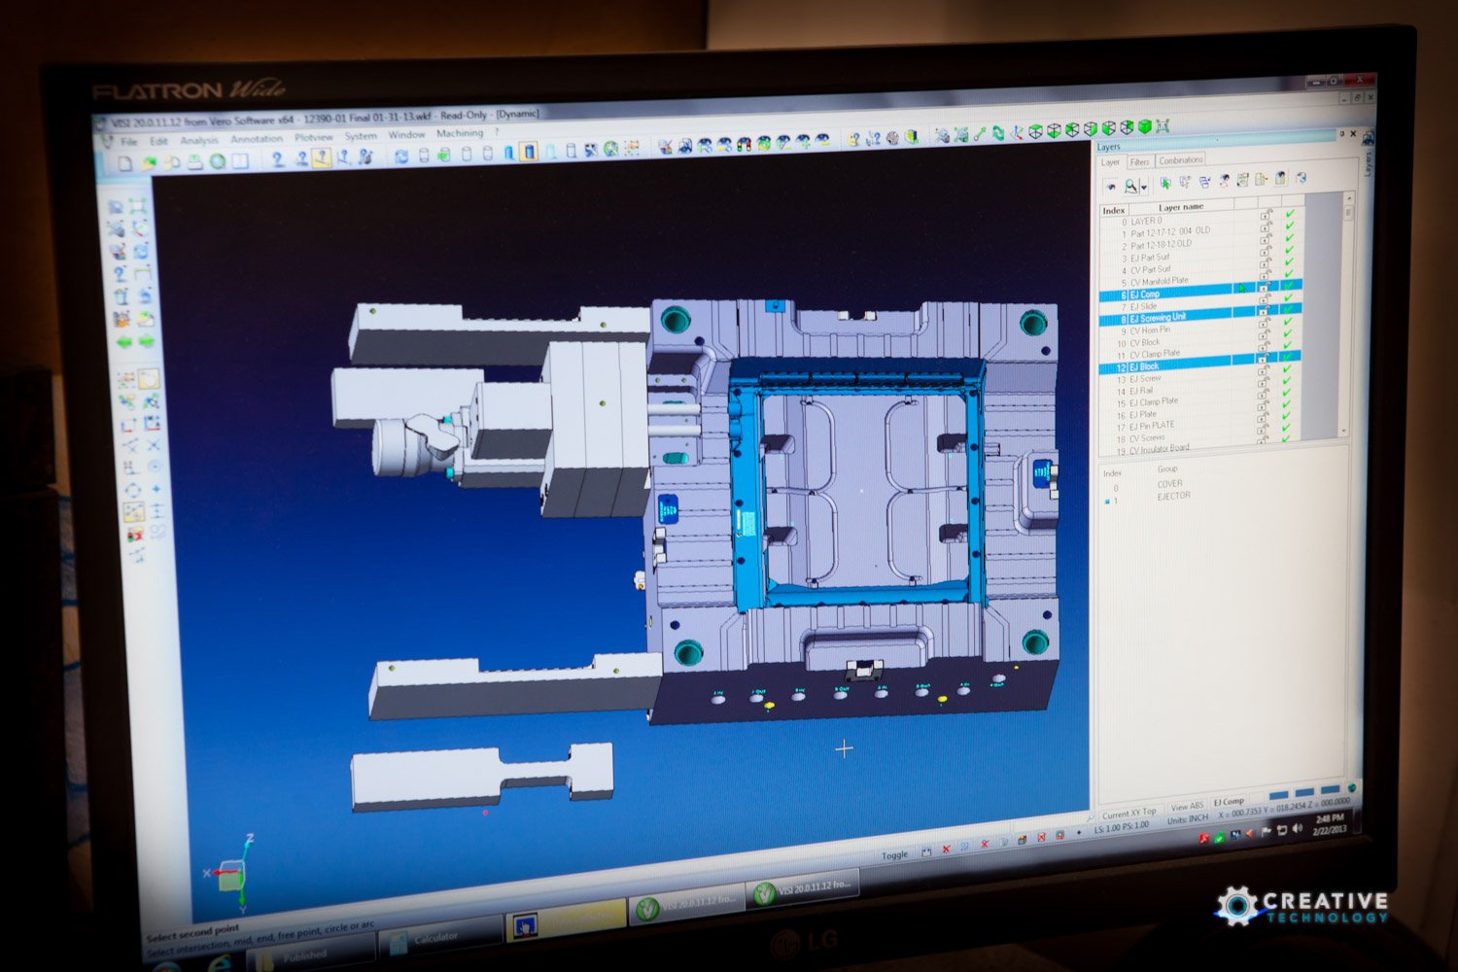Click the zoom-fit icon after the cube icons

tap(1163, 126)
